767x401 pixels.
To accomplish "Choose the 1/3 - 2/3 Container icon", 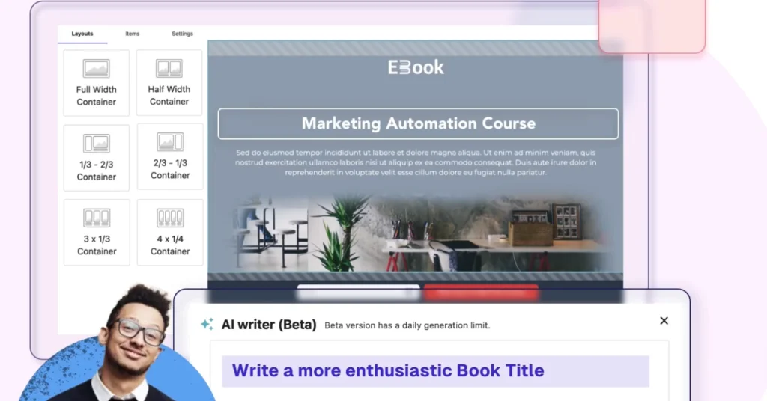I will [97, 144].
